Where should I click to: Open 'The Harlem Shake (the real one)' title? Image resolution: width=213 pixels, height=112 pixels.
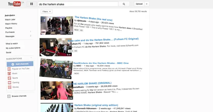93,19
